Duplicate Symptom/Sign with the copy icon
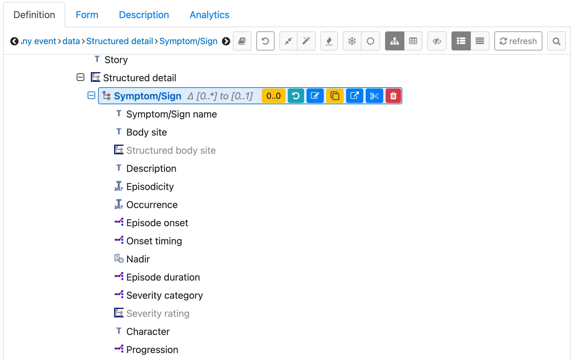The image size is (575, 360). [335, 96]
